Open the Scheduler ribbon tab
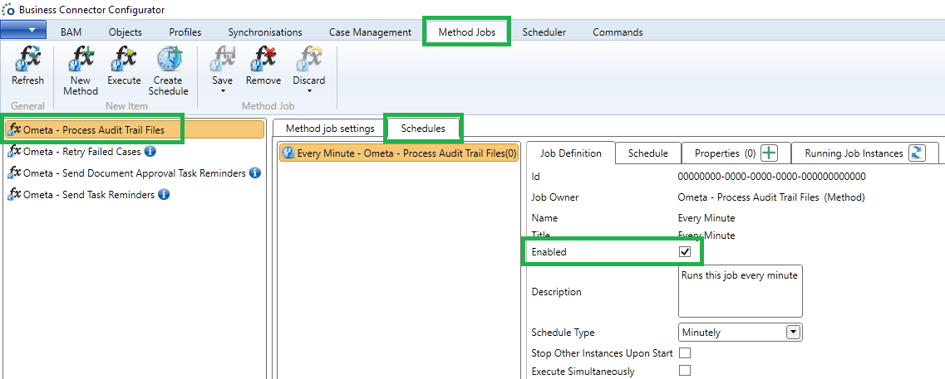Screen dimensions: 945x379 [544, 32]
